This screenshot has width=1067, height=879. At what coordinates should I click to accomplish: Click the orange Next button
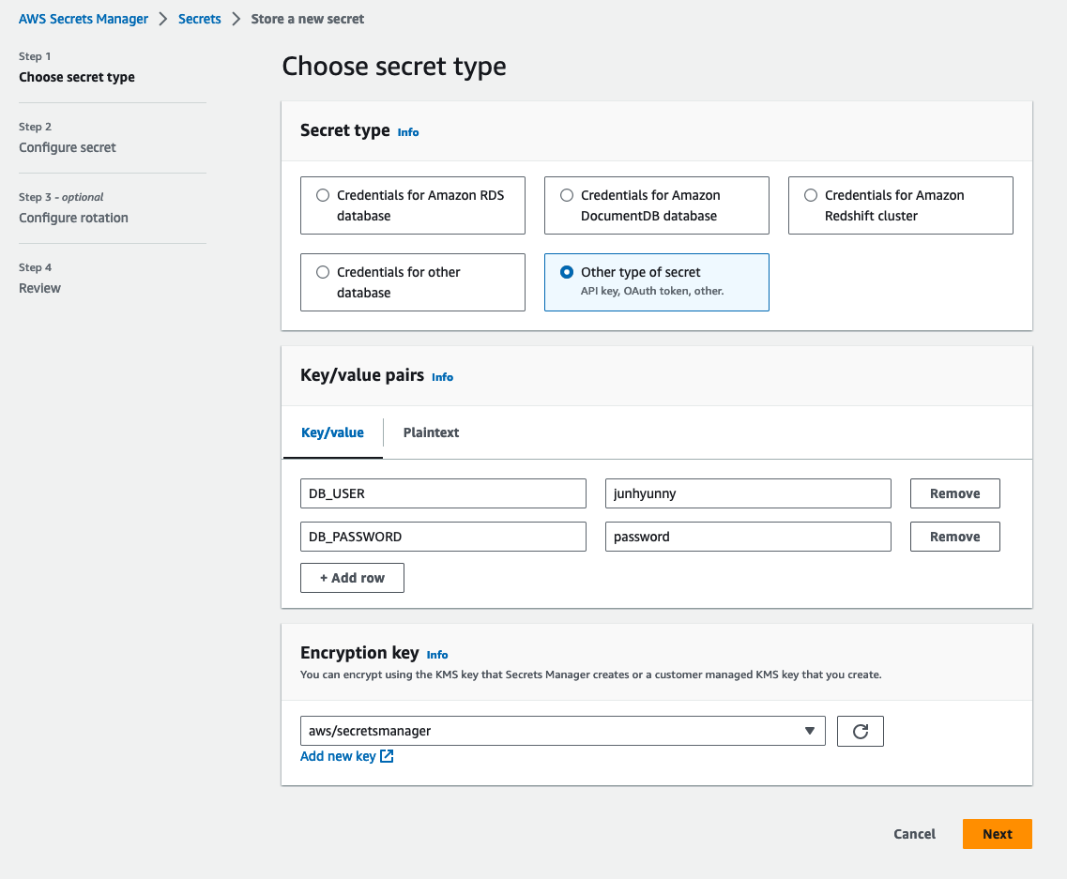(997, 834)
